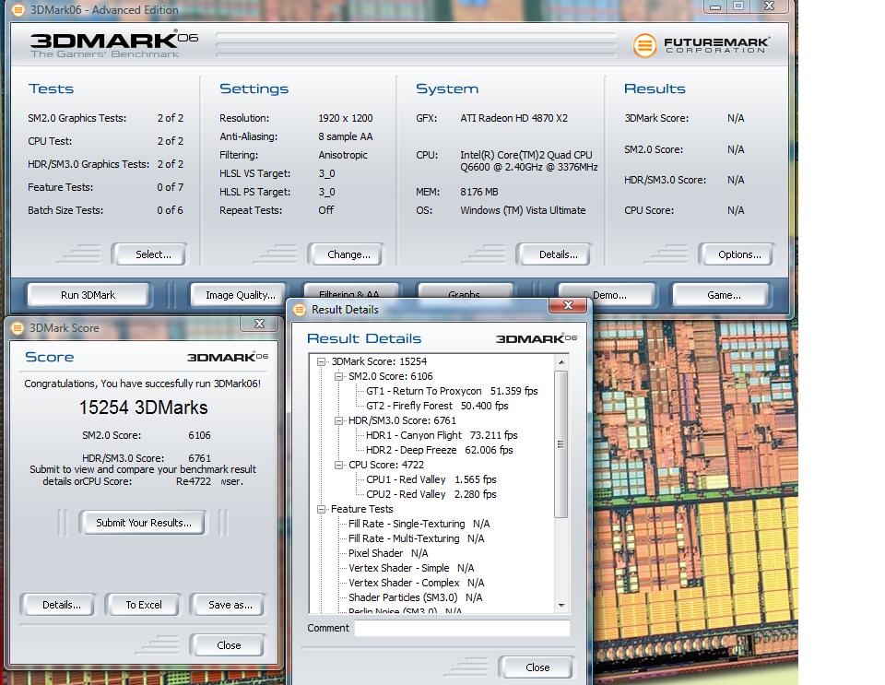Collapse the CPU Score: 4722 node
Image resolution: width=885 pixels, height=685 pixels.
(338, 465)
